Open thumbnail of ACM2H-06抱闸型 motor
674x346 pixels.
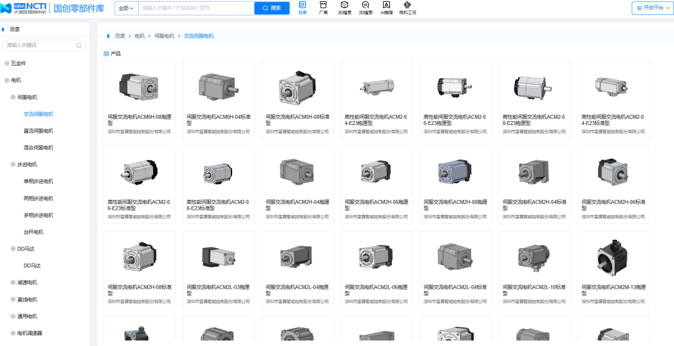point(376,172)
